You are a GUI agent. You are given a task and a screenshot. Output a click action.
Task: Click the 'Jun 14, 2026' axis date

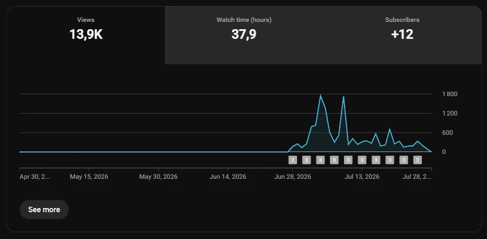pos(228,176)
